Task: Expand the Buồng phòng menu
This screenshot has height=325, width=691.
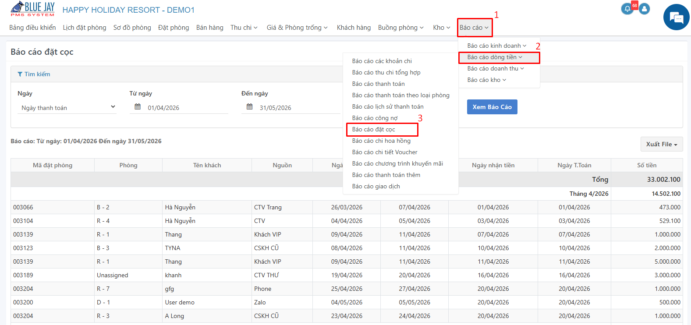Action: click(401, 28)
